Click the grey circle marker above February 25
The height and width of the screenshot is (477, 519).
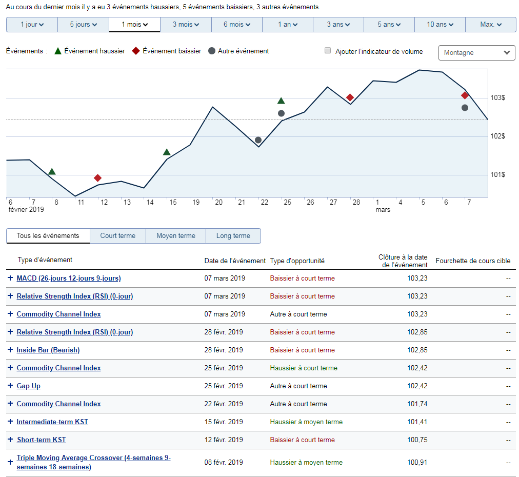(281, 113)
